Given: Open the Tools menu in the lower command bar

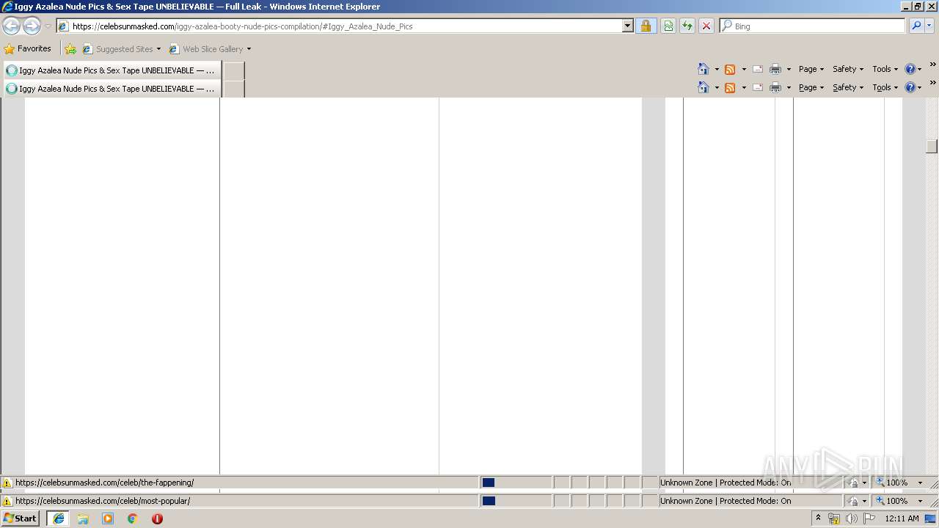Looking at the screenshot, I should [x=885, y=87].
